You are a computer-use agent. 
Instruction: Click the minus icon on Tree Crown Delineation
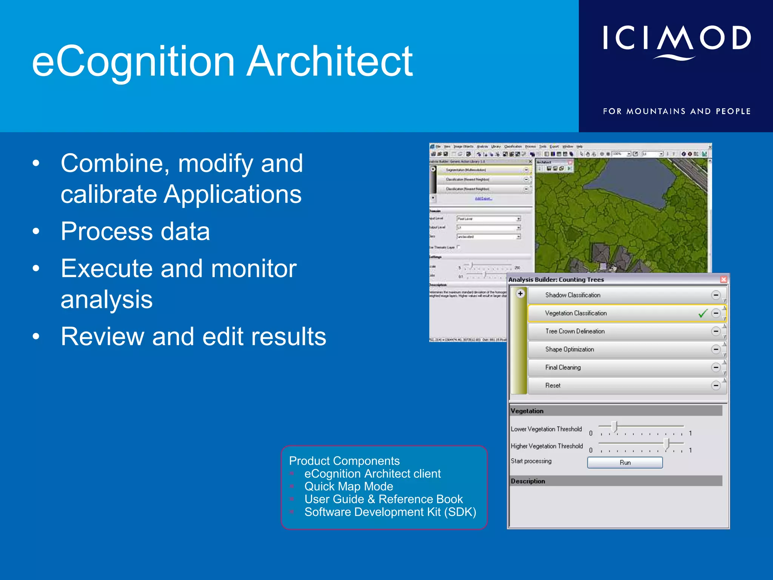tap(715, 331)
